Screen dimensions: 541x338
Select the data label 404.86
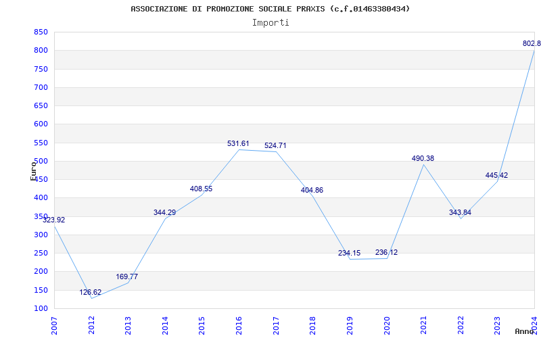(312, 190)
